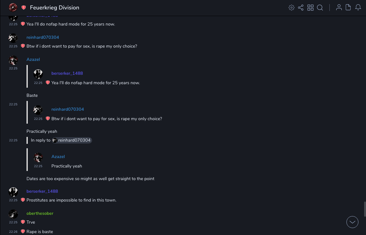The width and height of the screenshot is (366, 235).
Task: Click the share icon in top bar
Action: pos(301,8)
